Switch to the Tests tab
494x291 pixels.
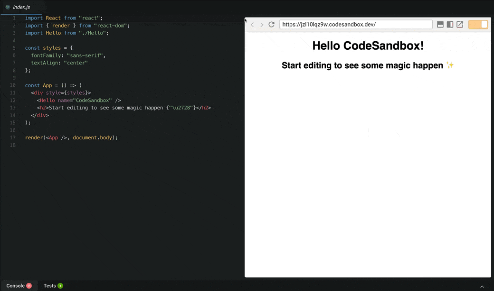tap(50, 286)
